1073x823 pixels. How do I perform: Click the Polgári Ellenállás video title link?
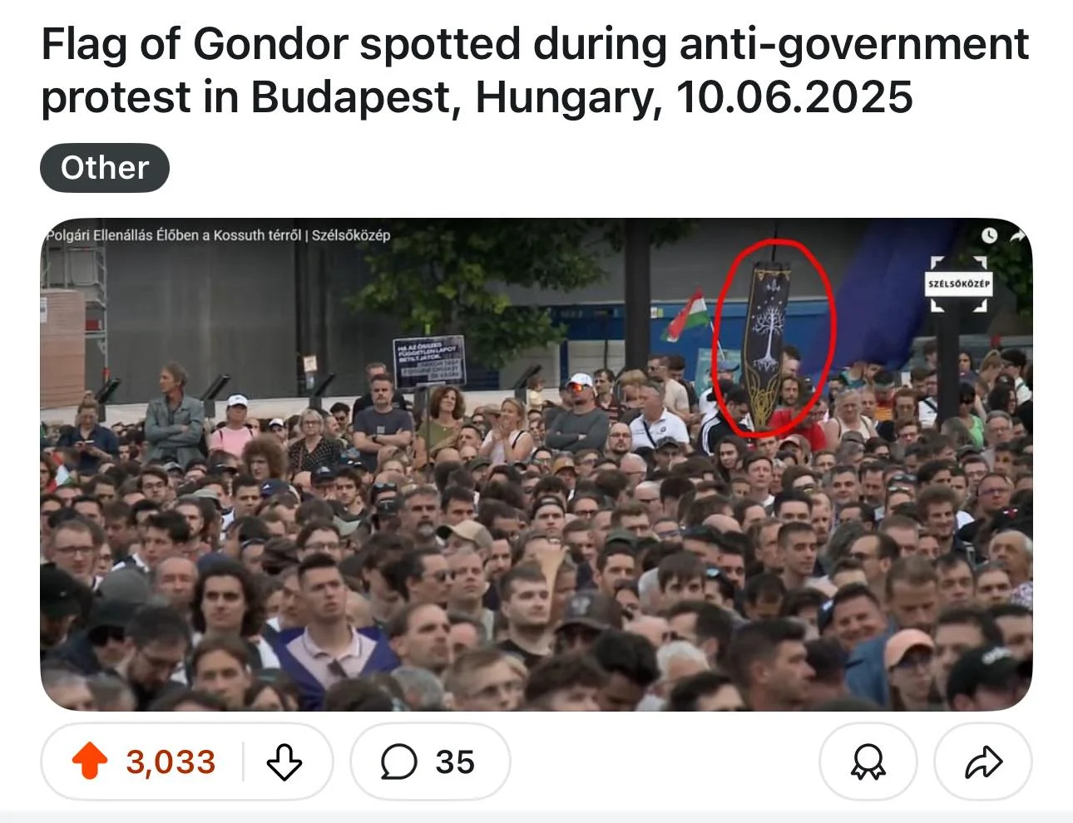click(218, 235)
